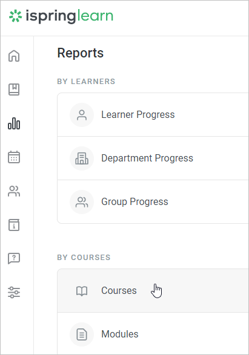
Task: Click the people icon beside Group Progress
Action: point(82,202)
